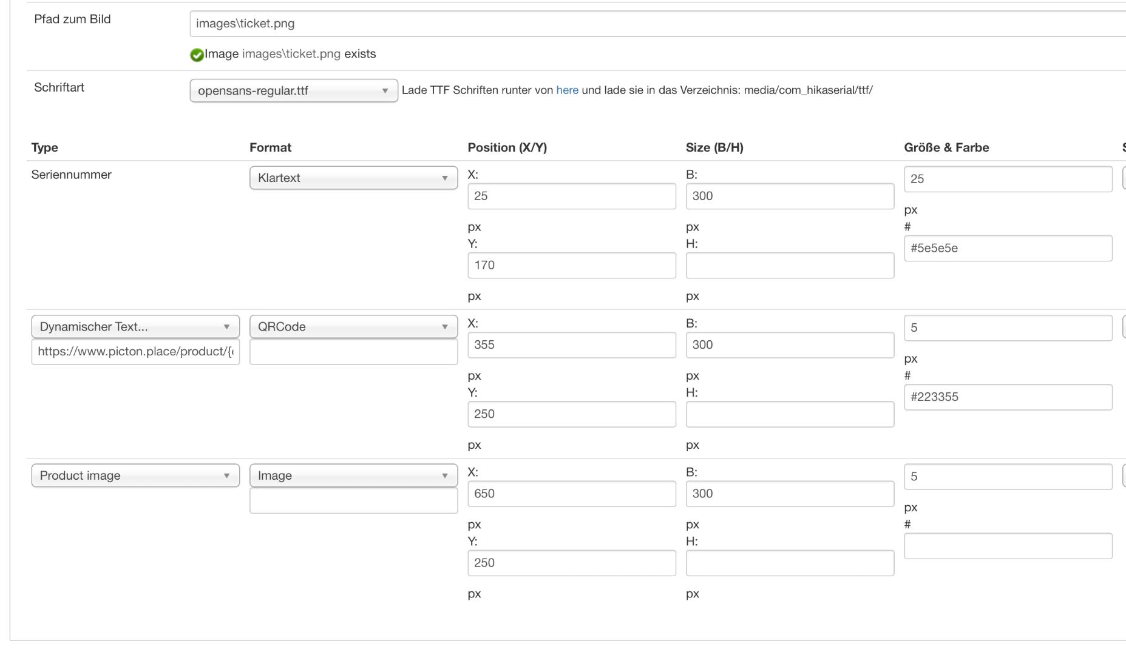Click the green checkmark image-exists icon
Image resolution: width=1126 pixels, height=655 pixels.
(x=197, y=55)
